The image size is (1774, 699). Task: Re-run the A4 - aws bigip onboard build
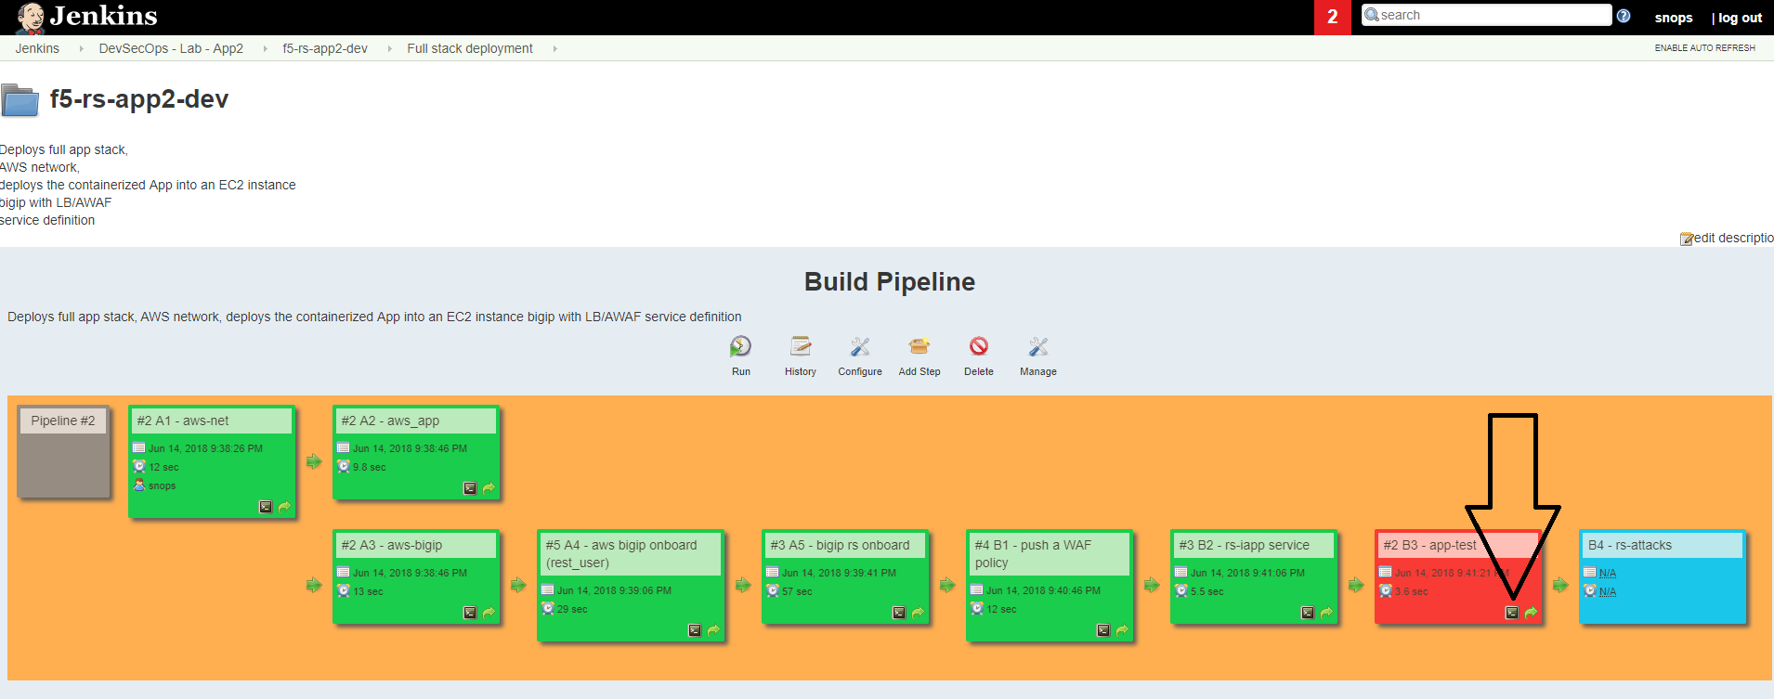[713, 630]
